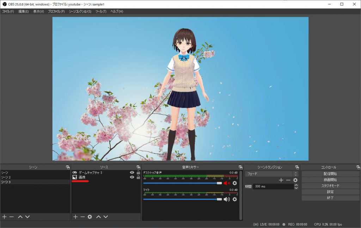This screenshot has width=361, height=228.
Task: Select シーン 2 in scene list
Action: (35, 177)
